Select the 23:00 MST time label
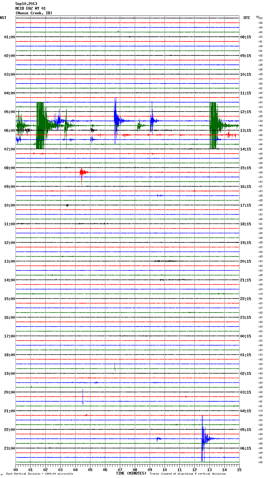 pos(10,448)
